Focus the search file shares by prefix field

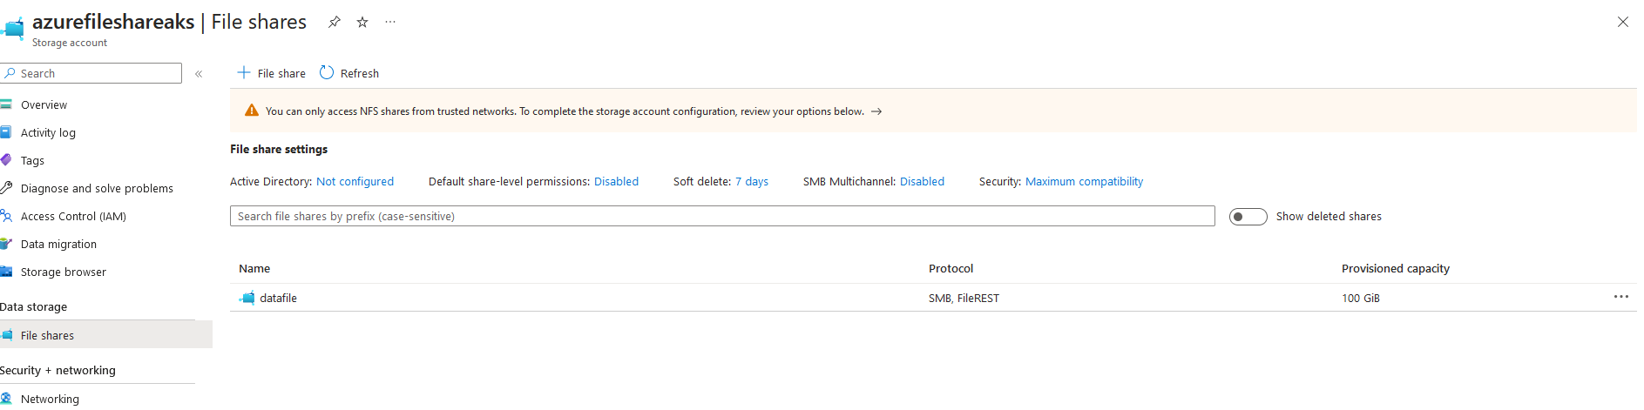(x=722, y=216)
